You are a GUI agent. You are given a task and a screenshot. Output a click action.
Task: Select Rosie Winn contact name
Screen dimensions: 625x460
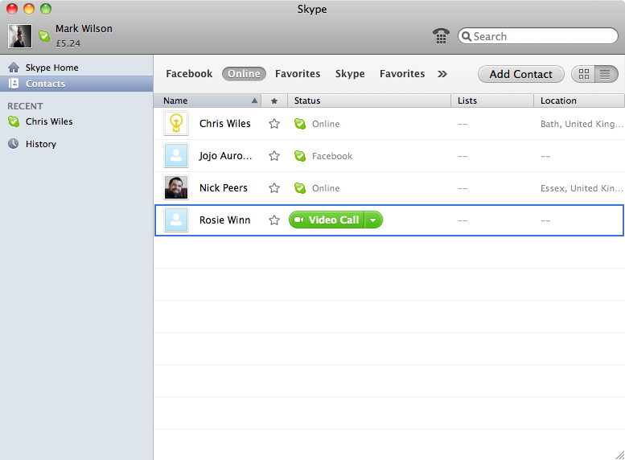coord(224,220)
